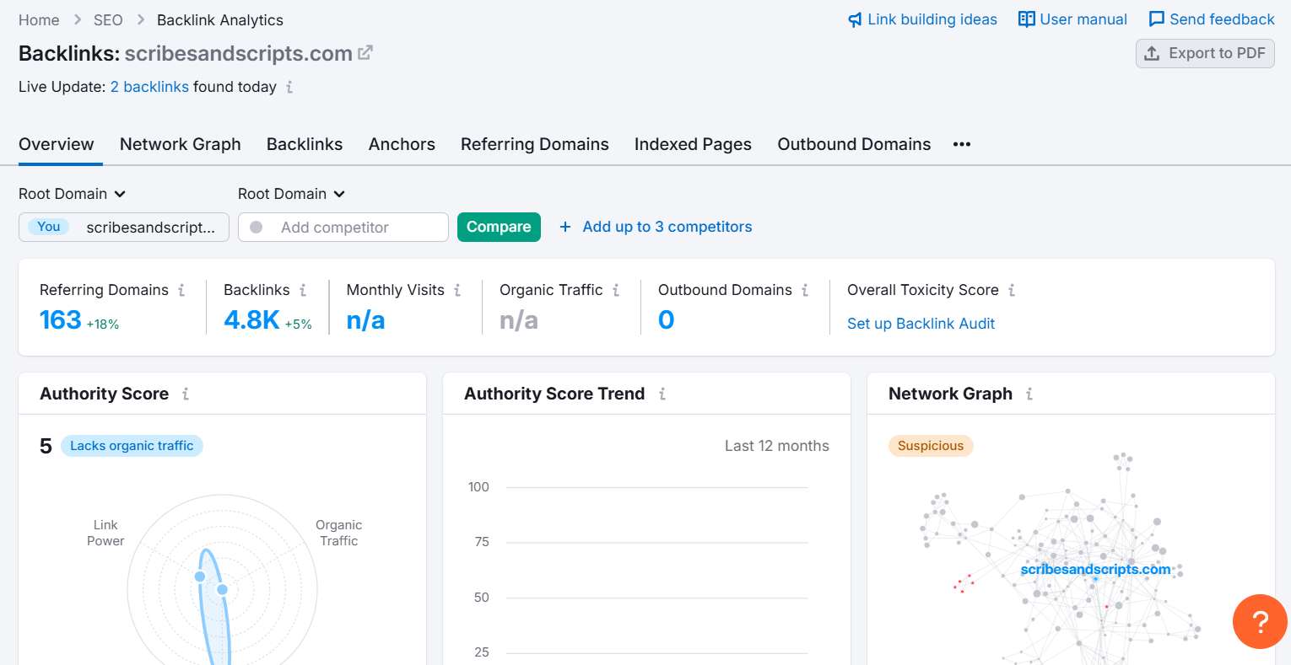This screenshot has width=1291, height=665.
Task: Switch to the Referring Domains tab
Action: tap(534, 144)
